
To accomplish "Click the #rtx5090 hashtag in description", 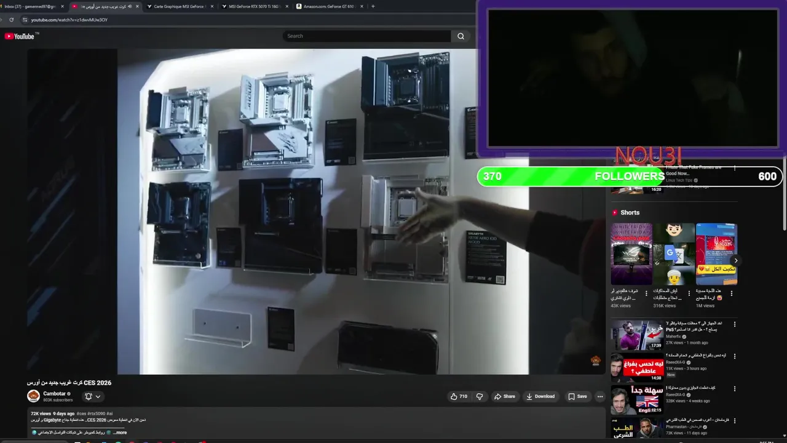I will pos(96,413).
